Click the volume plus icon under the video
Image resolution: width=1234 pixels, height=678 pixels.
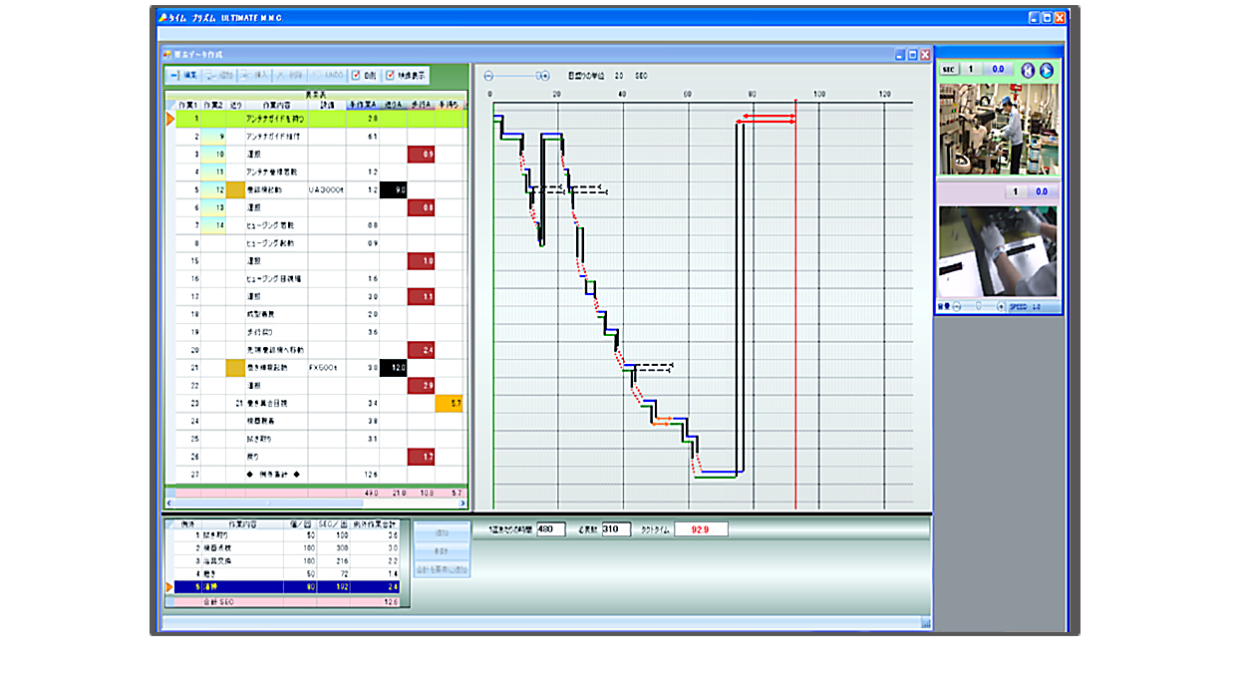click(999, 306)
